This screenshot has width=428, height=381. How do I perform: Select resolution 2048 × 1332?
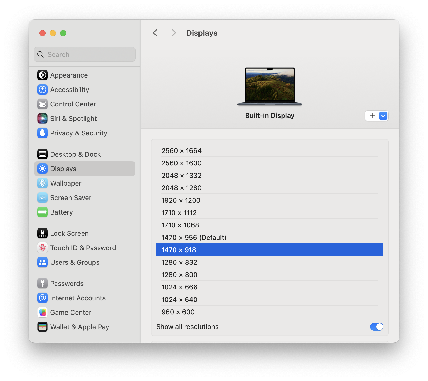pyautogui.click(x=270, y=176)
